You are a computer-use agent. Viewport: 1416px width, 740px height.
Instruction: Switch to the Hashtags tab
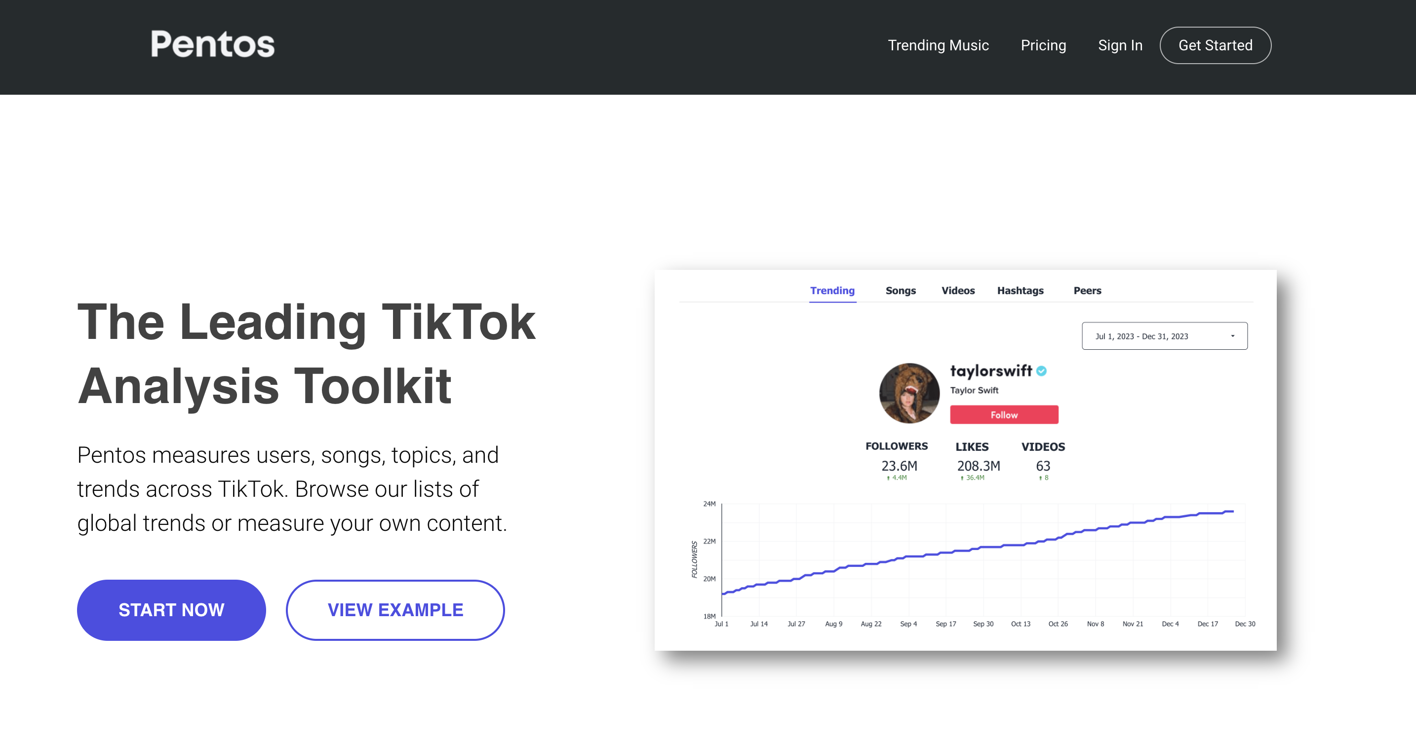coord(1020,290)
